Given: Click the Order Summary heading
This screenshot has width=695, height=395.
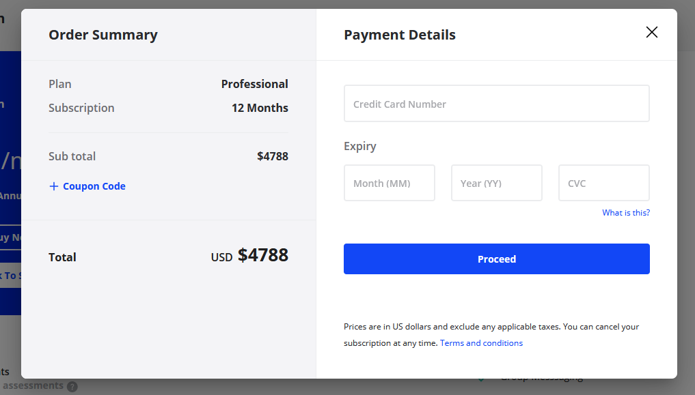Looking at the screenshot, I should tap(103, 35).
